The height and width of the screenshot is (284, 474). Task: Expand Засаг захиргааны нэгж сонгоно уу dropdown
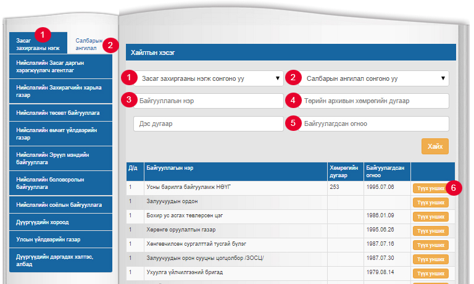(x=203, y=78)
